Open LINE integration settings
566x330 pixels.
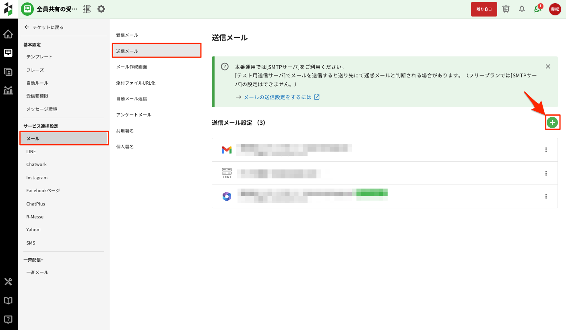coord(31,152)
